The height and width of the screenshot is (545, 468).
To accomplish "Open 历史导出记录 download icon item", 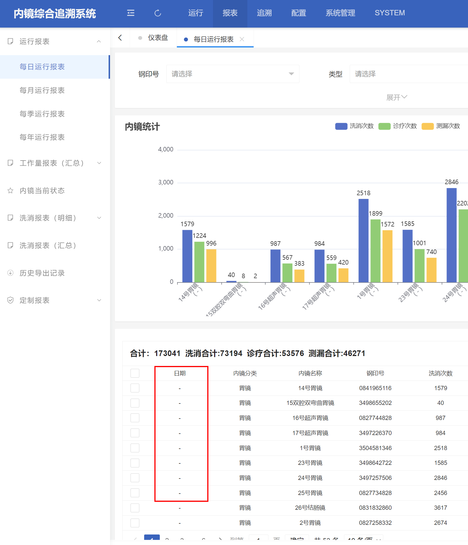I will coord(11,273).
